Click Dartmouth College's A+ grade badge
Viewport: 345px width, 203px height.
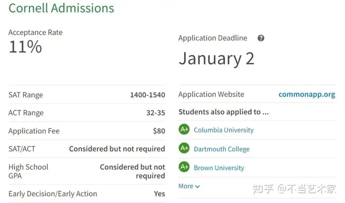pos(184,148)
